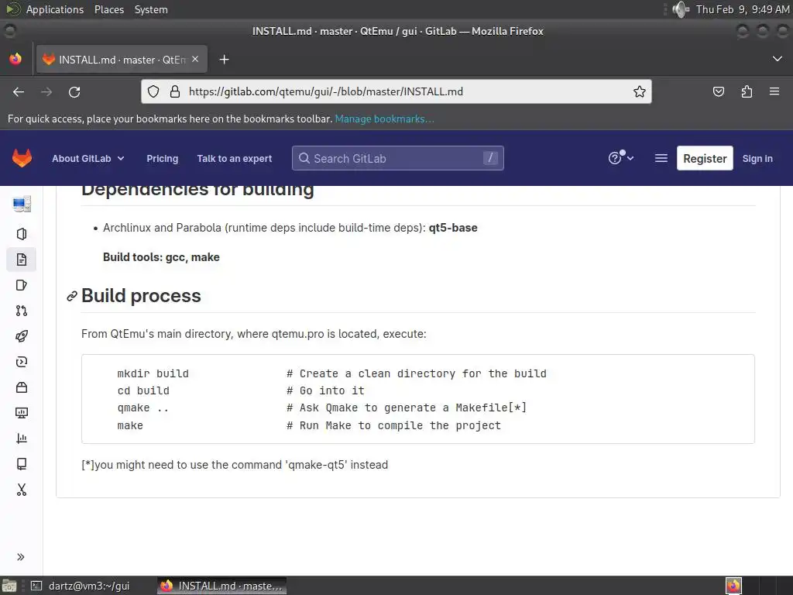The width and height of the screenshot is (793, 595).
Task: Open the System menu
Action: pos(151,9)
